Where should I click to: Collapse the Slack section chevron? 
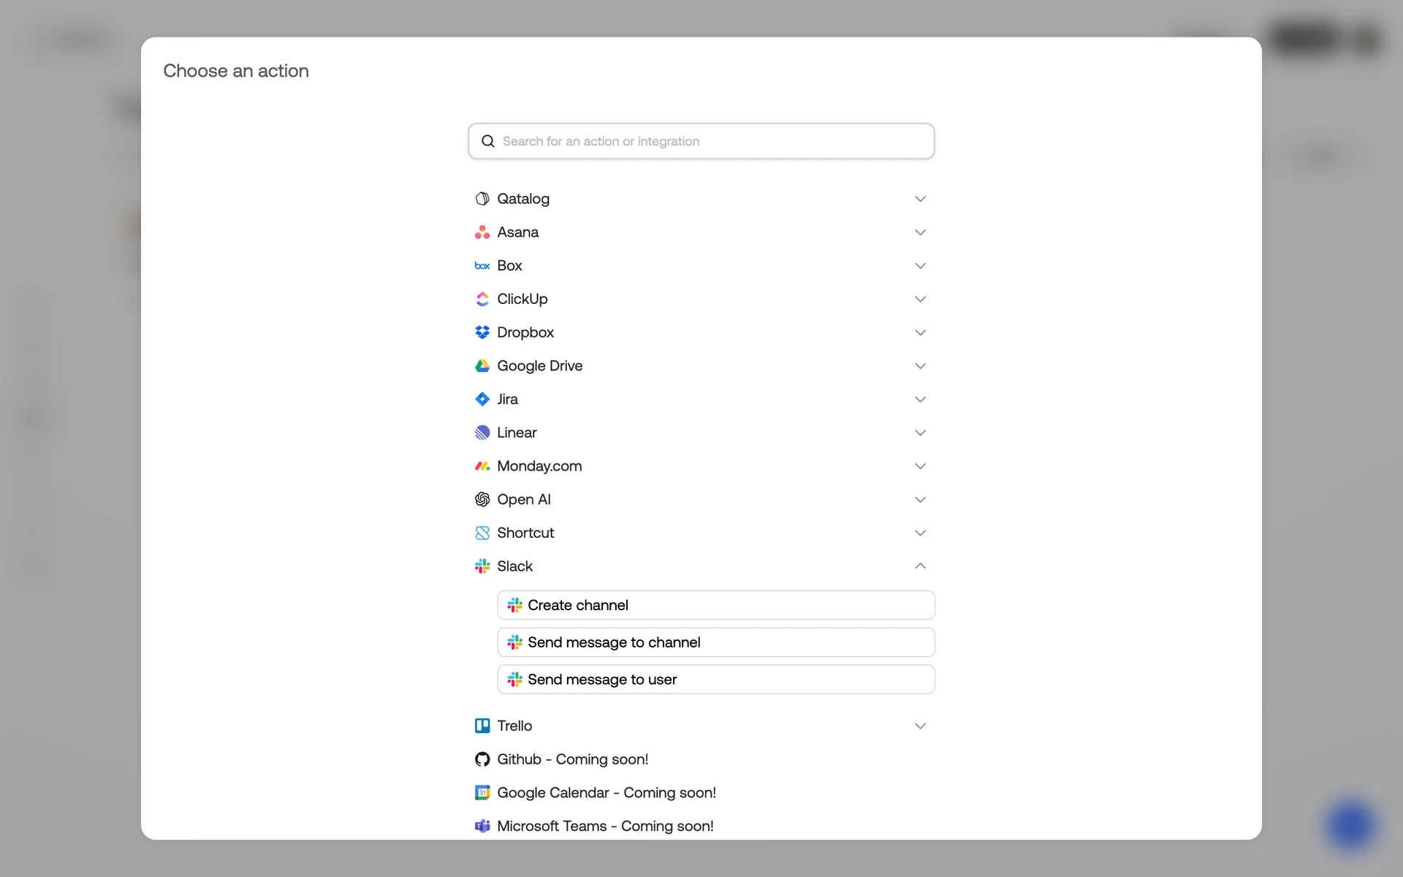920,566
